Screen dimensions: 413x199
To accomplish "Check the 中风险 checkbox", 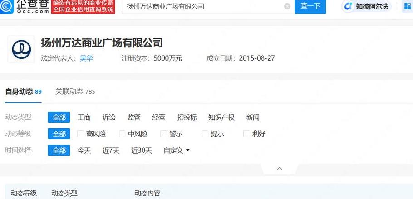I will pyautogui.click(x=122, y=134).
